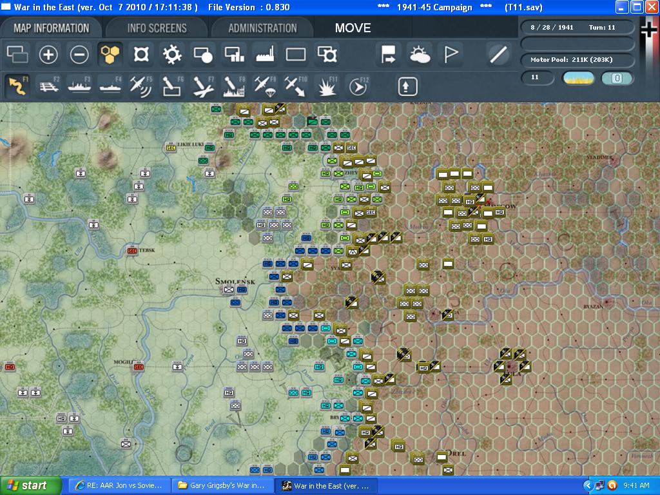
Task: Click the clear weather indicator swatch
Action: click(x=578, y=78)
